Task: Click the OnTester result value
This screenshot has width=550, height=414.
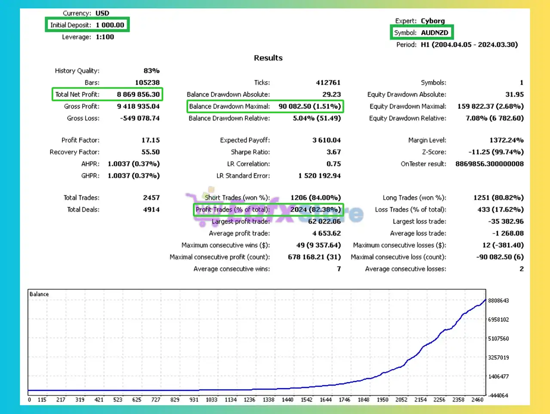Action: 489,164
